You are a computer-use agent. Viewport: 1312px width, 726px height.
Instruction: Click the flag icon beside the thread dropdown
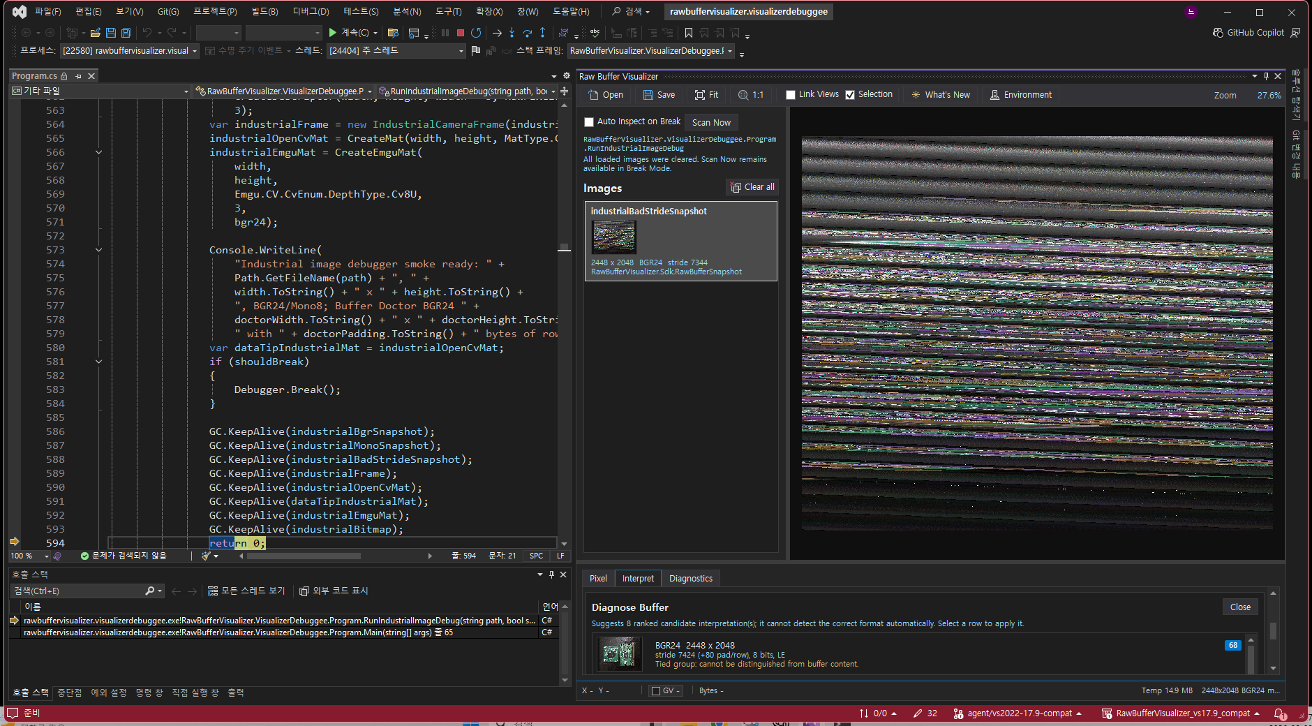(476, 50)
